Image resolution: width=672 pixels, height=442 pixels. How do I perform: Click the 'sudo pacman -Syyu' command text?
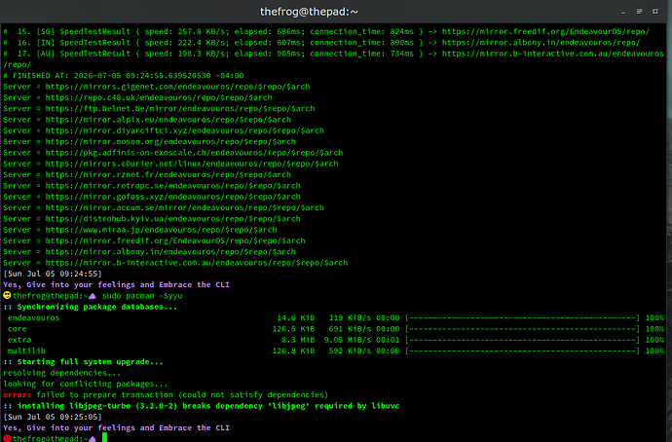tap(142, 296)
